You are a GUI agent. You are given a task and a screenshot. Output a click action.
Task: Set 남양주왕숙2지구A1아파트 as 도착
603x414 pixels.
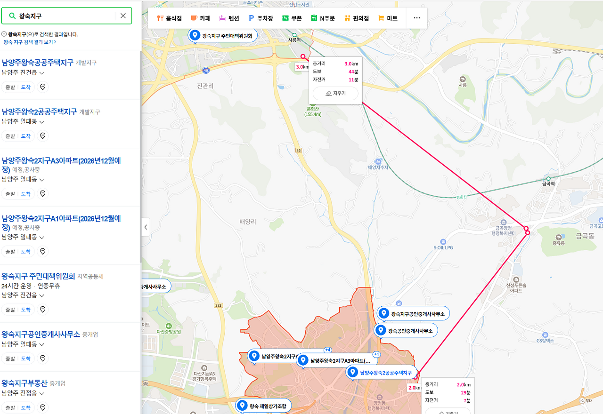coord(25,252)
